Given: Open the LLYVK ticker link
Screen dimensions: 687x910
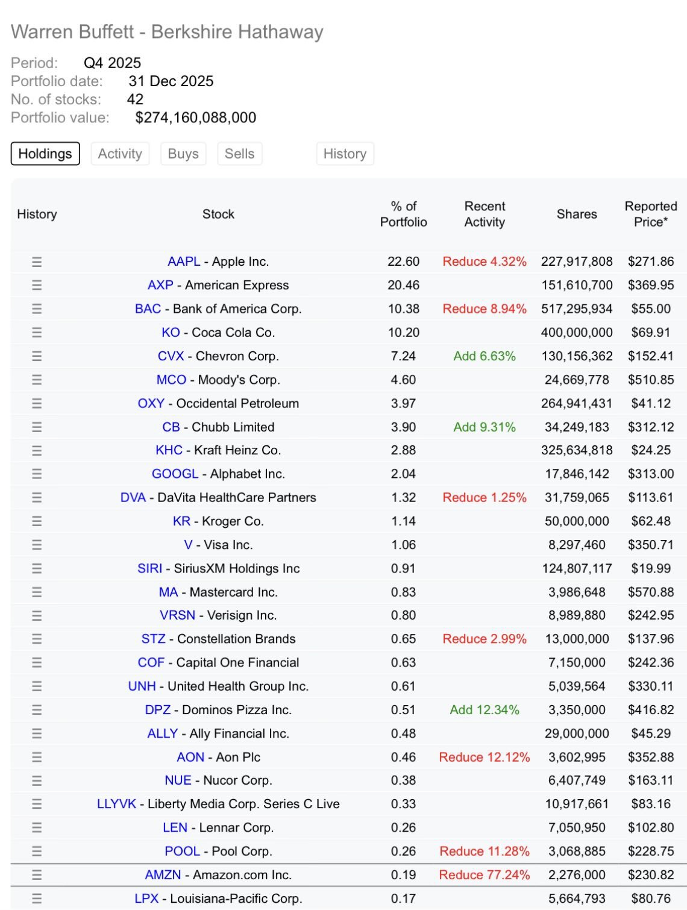Looking at the screenshot, I should [116, 804].
